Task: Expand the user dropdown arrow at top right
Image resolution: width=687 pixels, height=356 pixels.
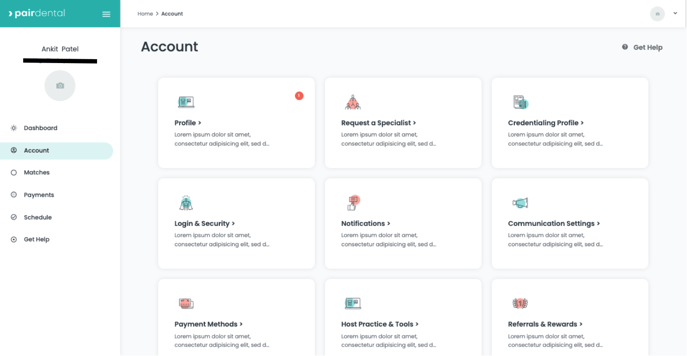Action: [x=675, y=13]
